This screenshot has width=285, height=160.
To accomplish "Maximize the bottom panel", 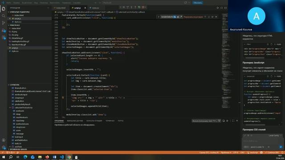I will click(x=233, y=120).
